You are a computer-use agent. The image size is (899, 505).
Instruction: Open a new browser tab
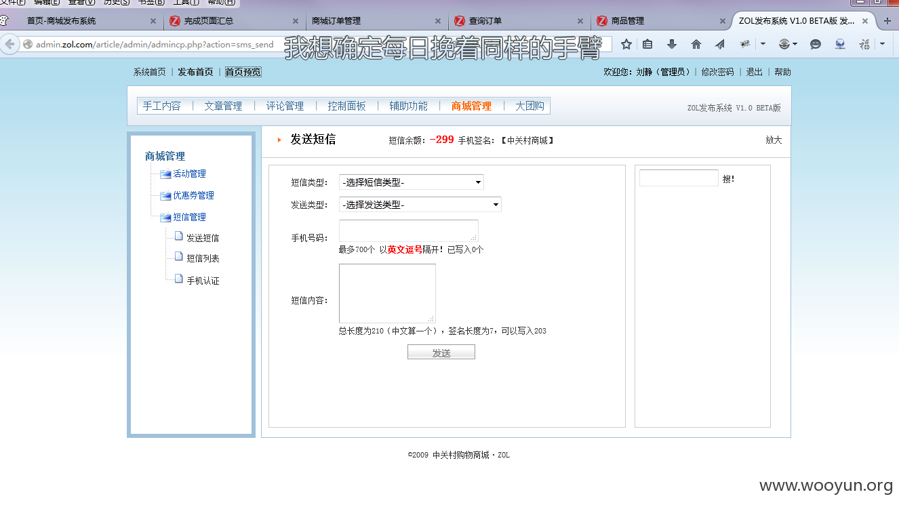tap(887, 21)
